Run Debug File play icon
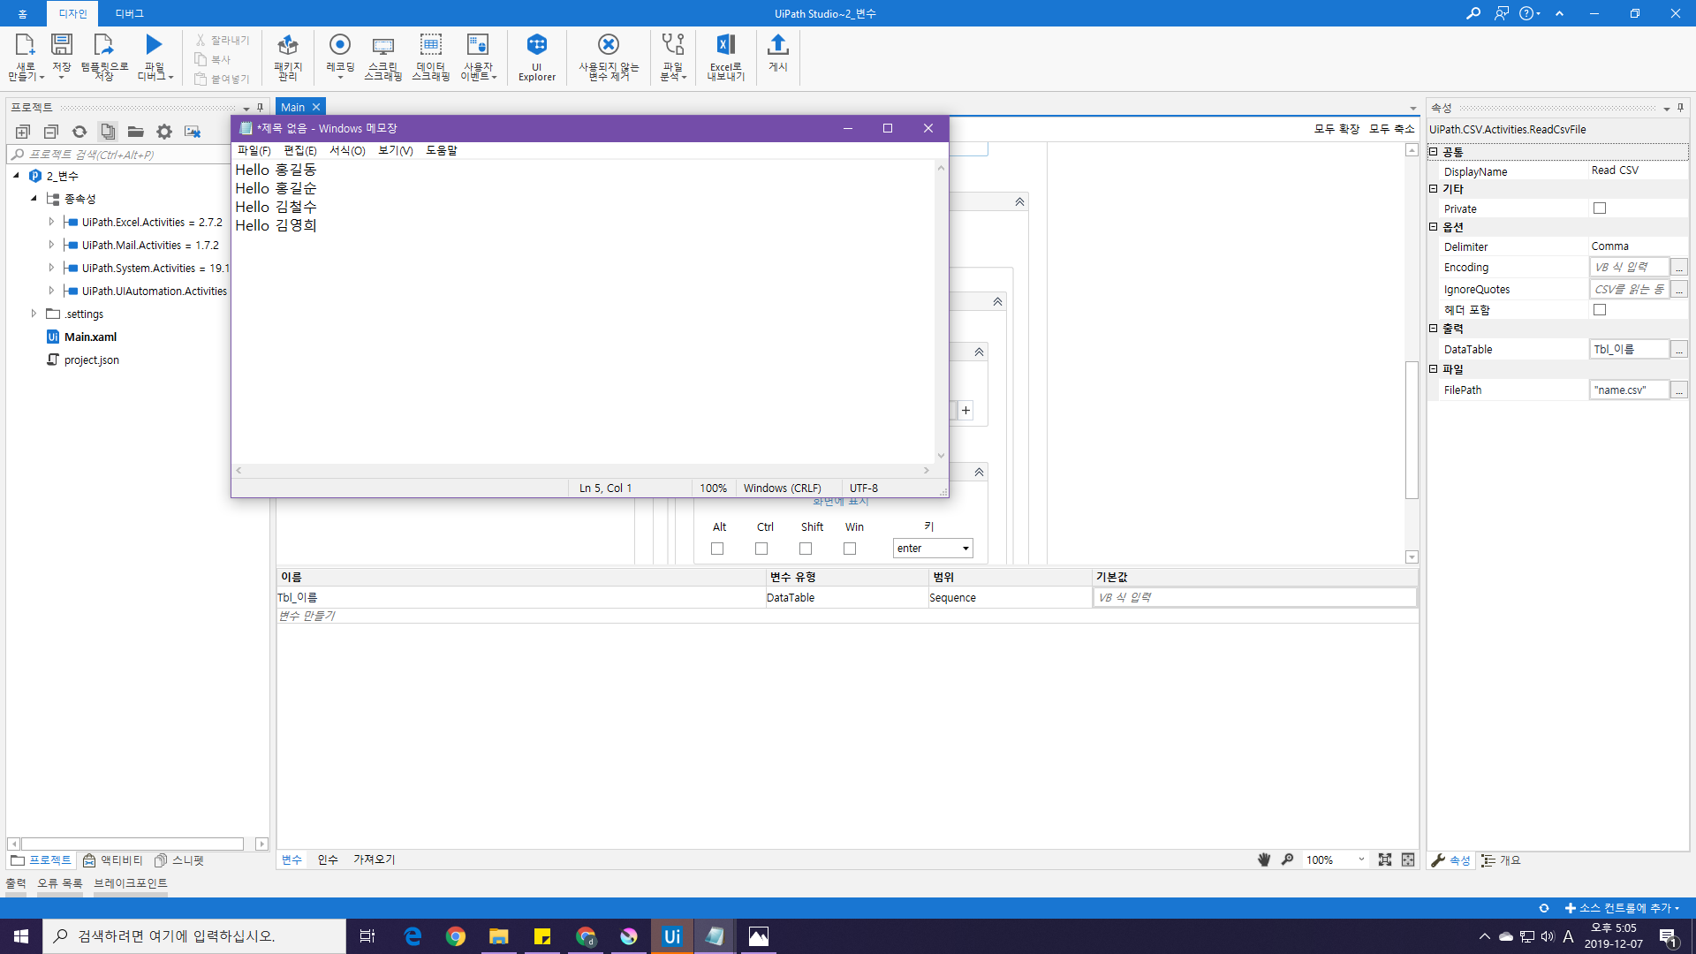Viewport: 1696px width, 954px height. [x=154, y=44]
